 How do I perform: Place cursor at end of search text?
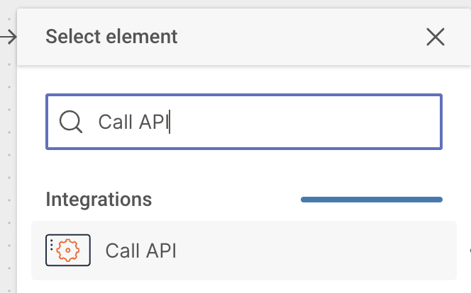(170, 122)
